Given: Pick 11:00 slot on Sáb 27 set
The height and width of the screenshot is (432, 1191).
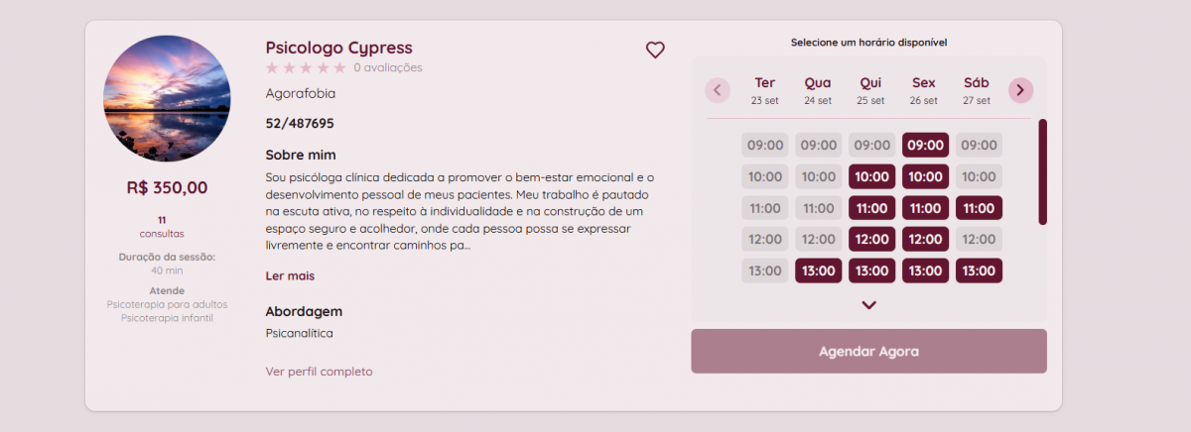Looking at the screenshot, I should point(979,208).
